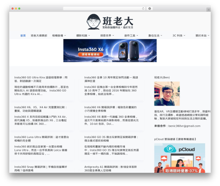Click the sidebar bio paragraph about AR, VR
220x186 pixels.
[x=182, y=115]
